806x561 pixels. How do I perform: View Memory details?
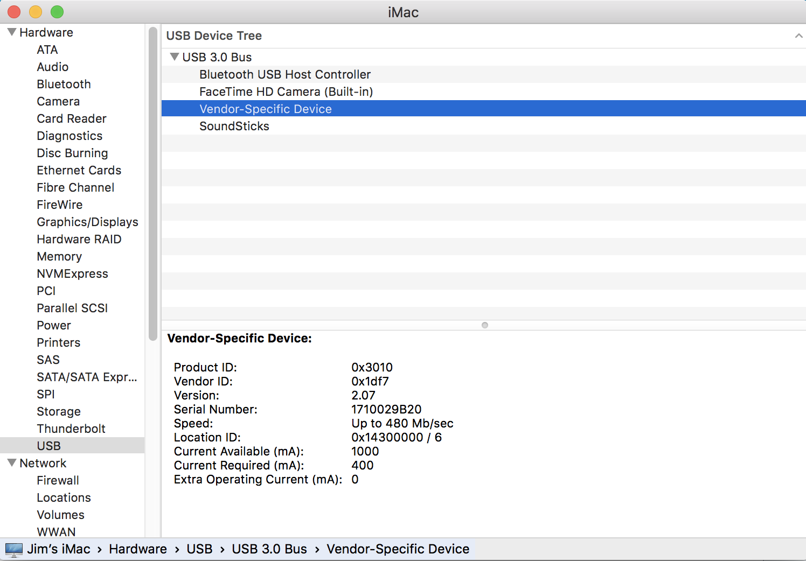[x=59, y=256]
